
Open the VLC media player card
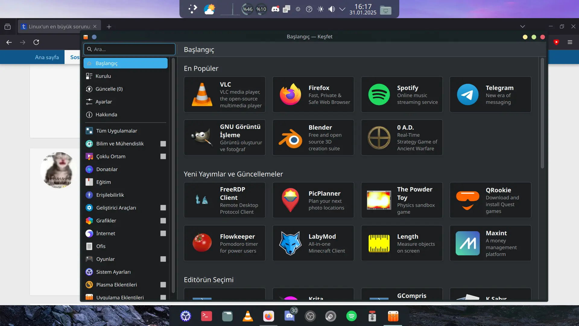(225, 94)
